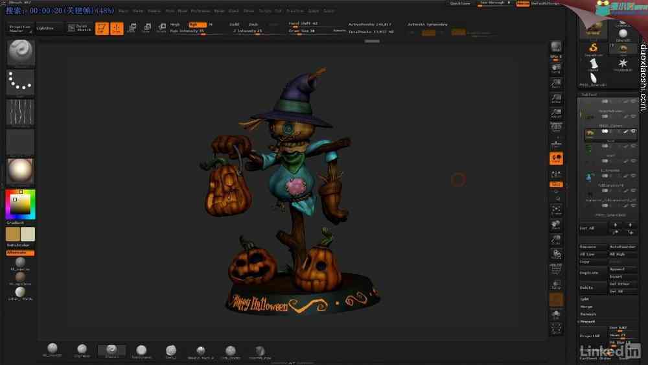Screen dimensions: 648x365
Task: Click the right-shelf Move view icon
Action: coord(556,225)
